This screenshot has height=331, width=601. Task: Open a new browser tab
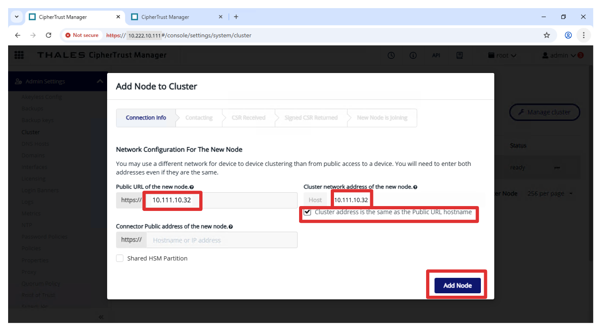(x=236, y=17)
